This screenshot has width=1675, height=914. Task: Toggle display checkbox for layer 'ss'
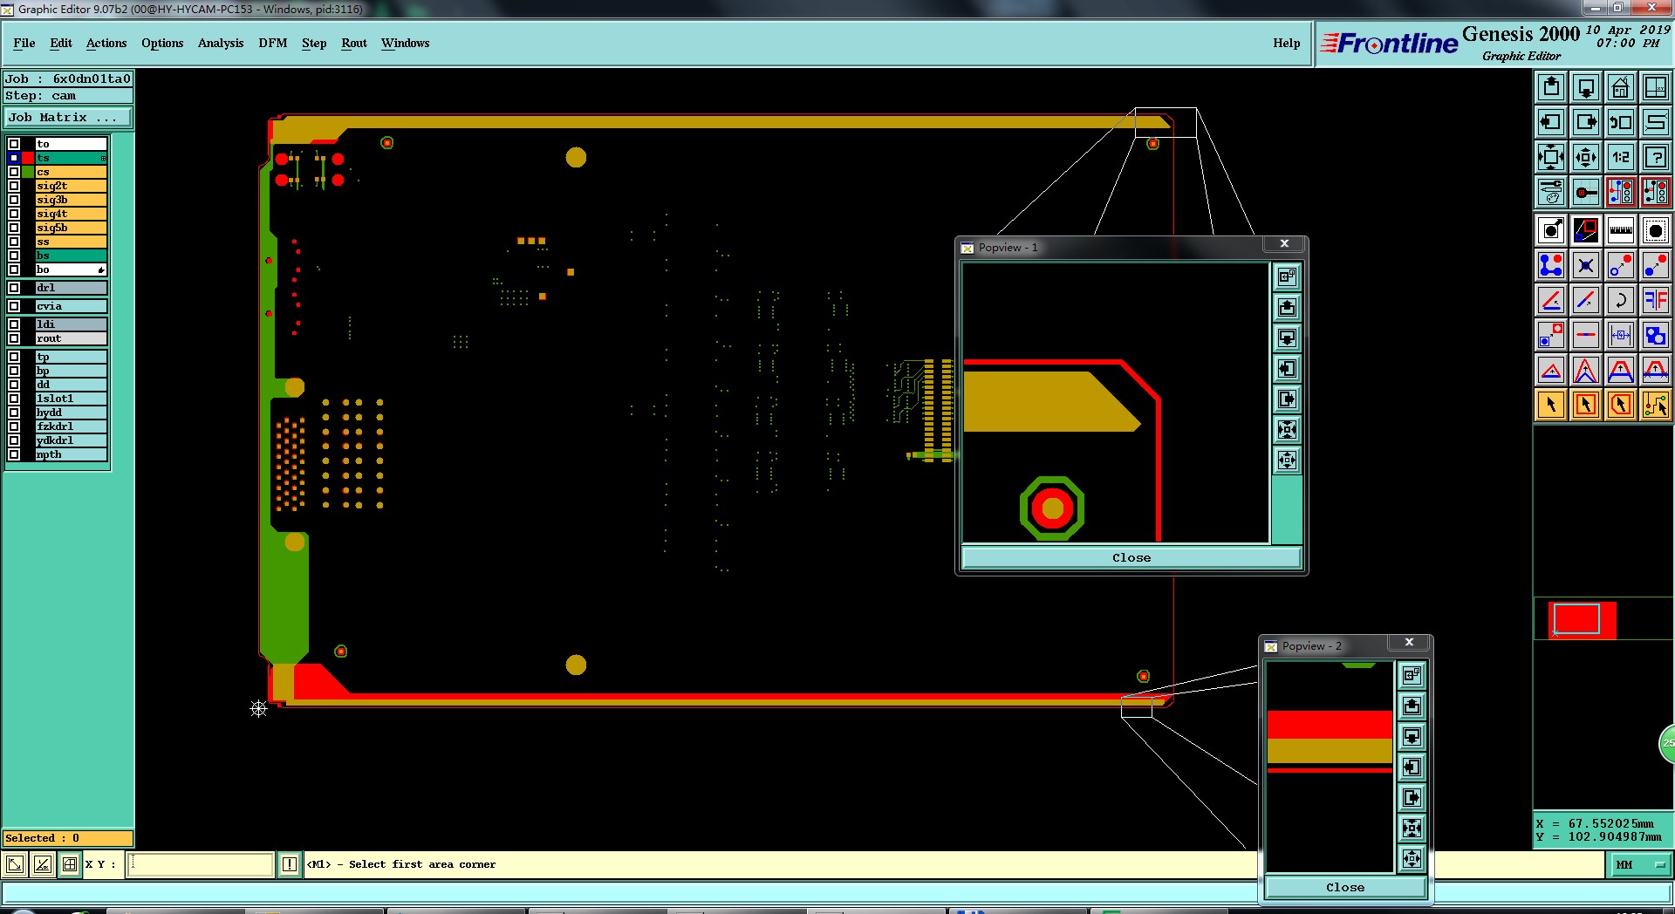tap(14, 242)
